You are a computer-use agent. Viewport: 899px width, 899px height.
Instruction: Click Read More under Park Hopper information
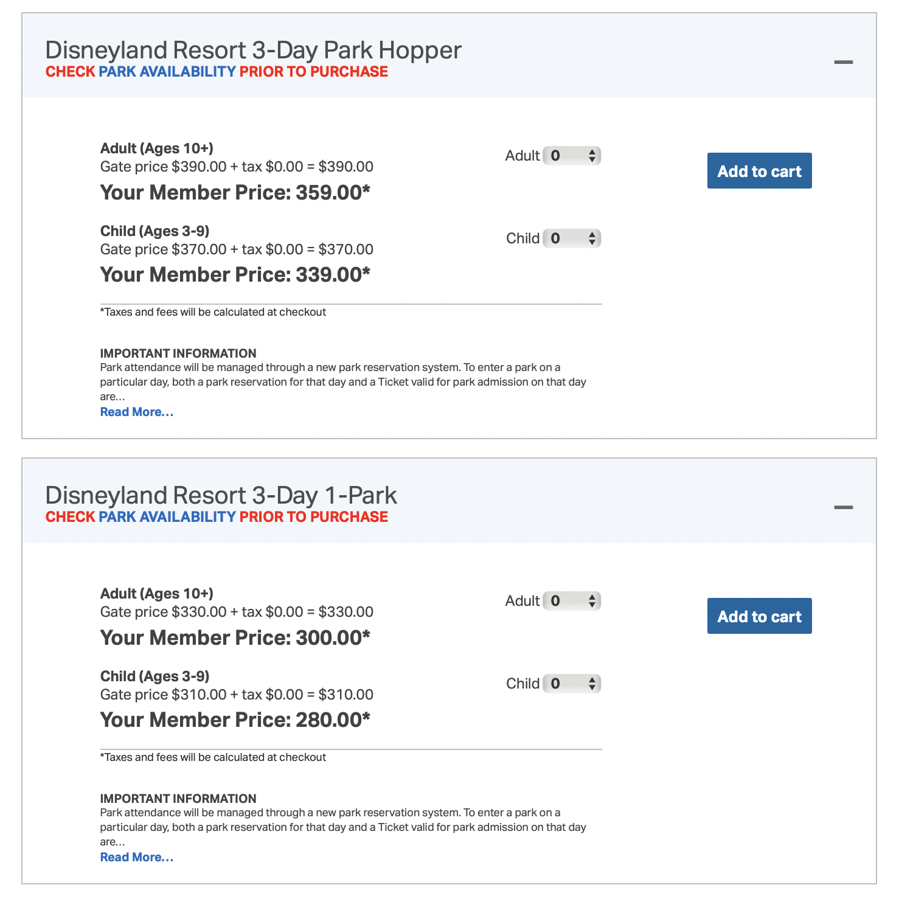[137, 412]
